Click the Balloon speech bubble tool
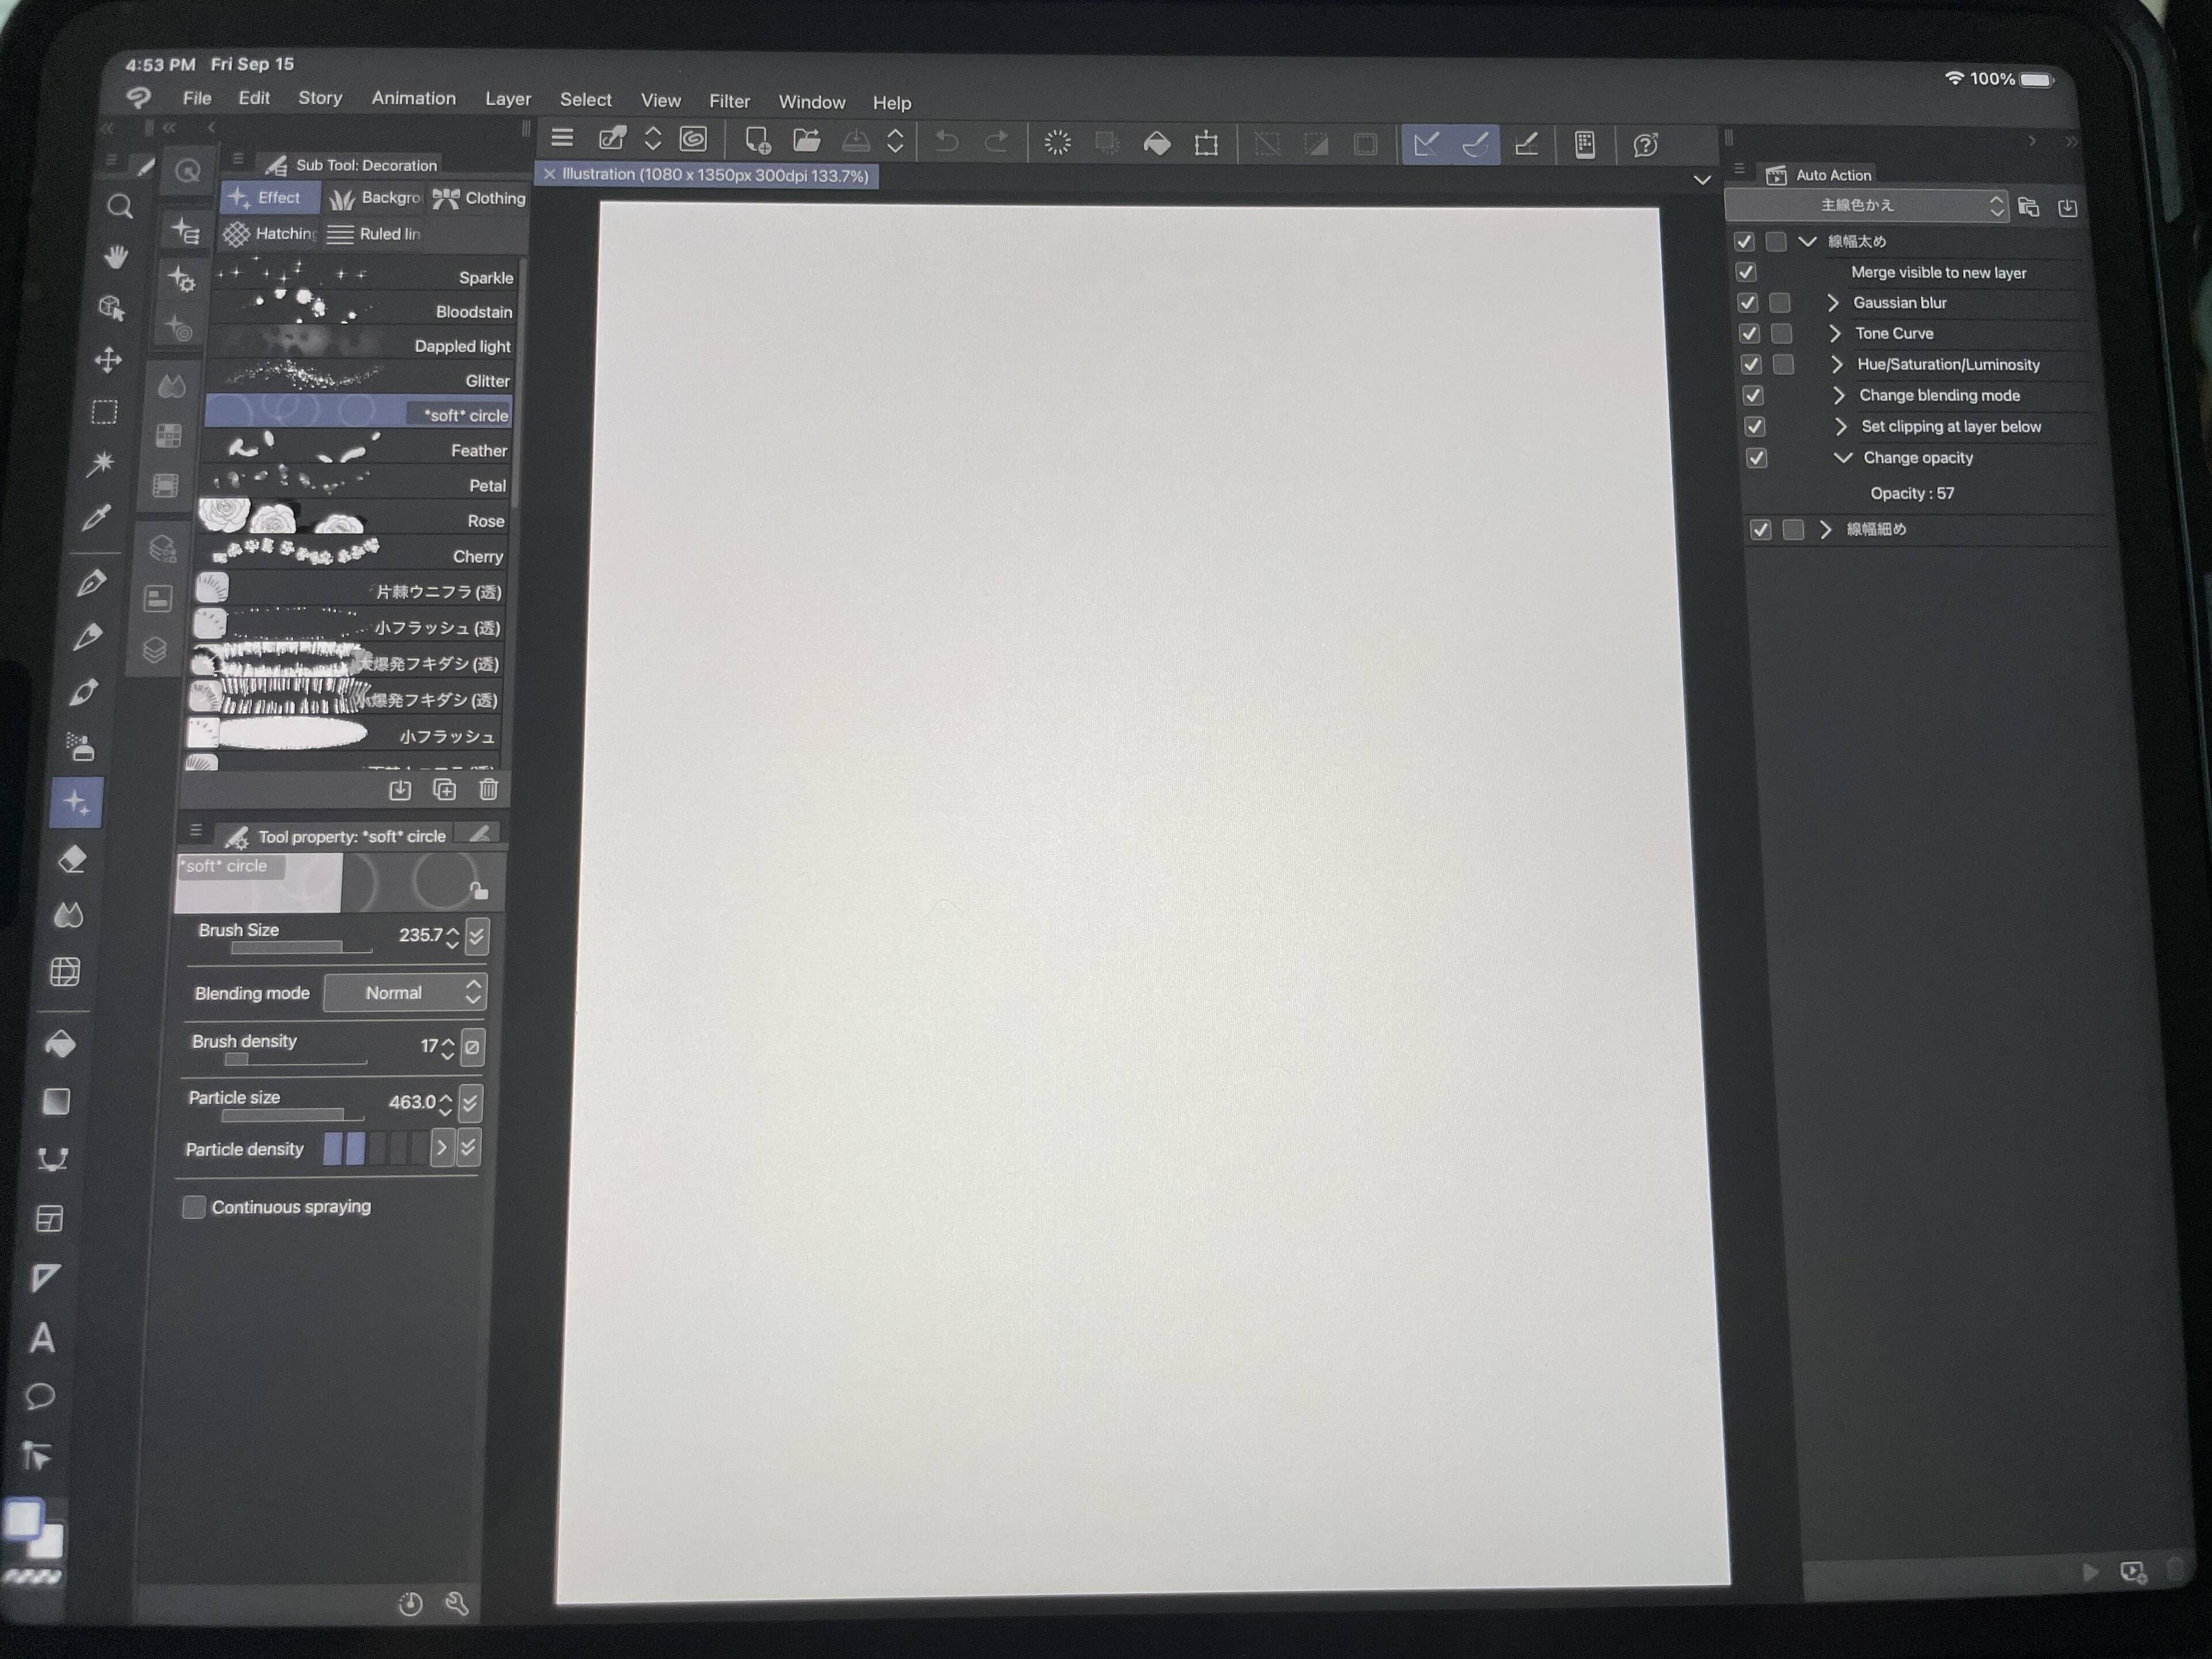The image size is (2212, 1659). click(x=40, y=1396)
